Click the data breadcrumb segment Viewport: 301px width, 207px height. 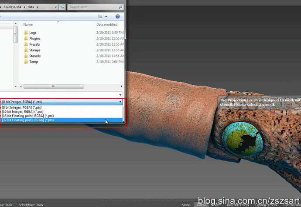click(x=31, y=7)
